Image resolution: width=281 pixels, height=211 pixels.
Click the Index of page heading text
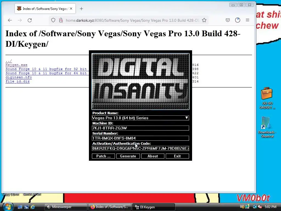pos(123,38)
